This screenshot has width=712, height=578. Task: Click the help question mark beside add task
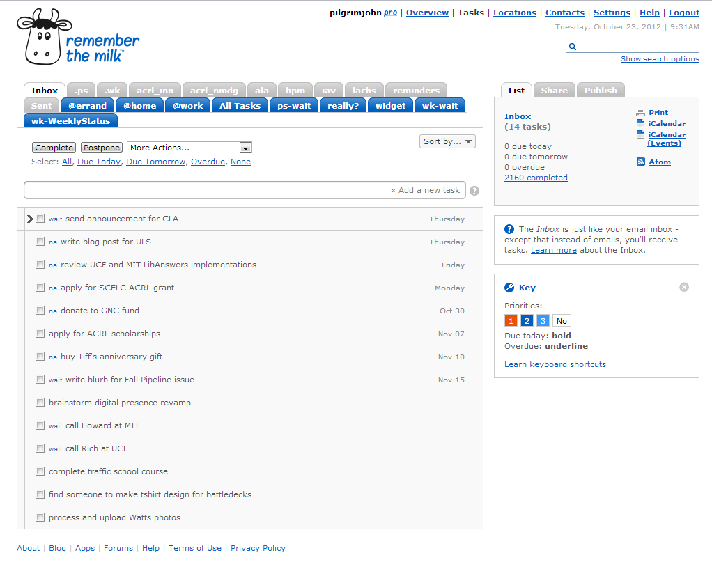[474, 191]
